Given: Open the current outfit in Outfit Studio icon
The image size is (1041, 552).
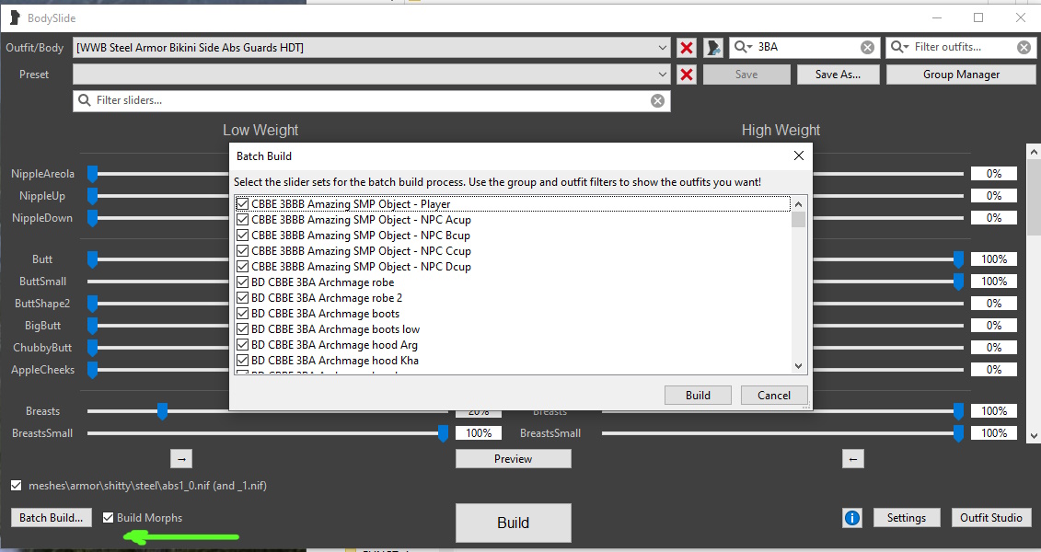Looking at the screenshot, I should pyautogui.click(x=712, y=48).
